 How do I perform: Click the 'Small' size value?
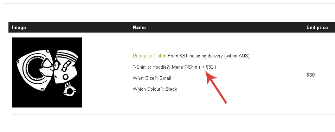pos(165,78)
